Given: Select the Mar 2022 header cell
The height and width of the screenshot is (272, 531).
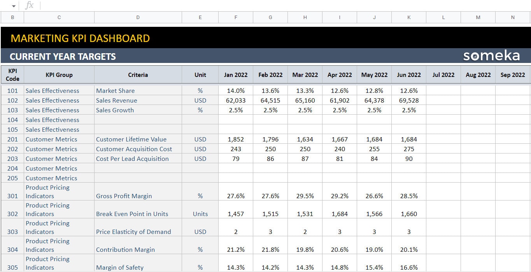Looking at the screenshot, I should point(305,75).
